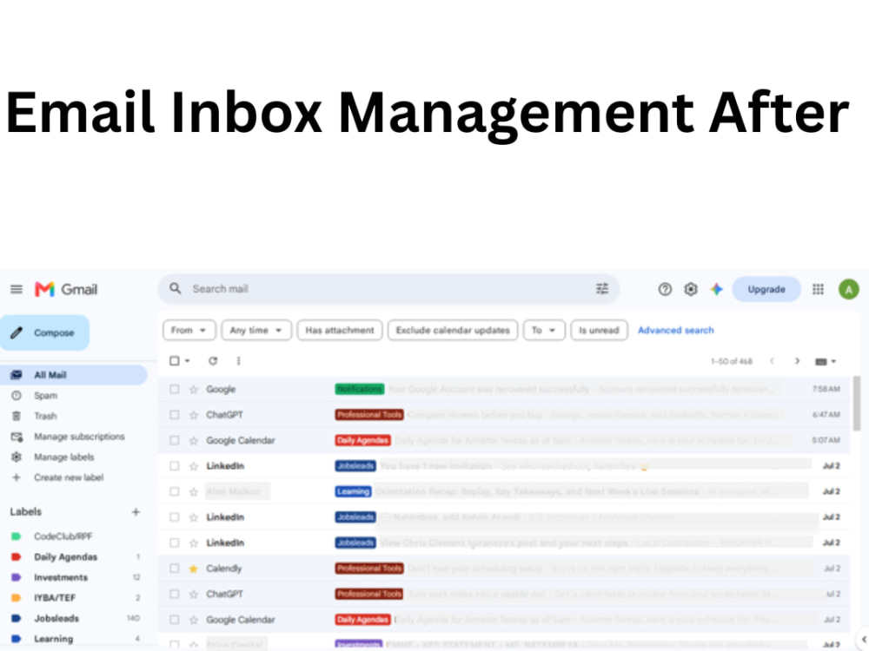
Task: Open Manage subscriptions
Action: 79,437
